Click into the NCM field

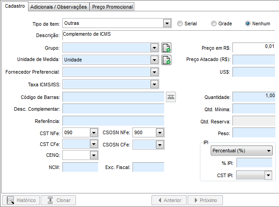point(80,167)
